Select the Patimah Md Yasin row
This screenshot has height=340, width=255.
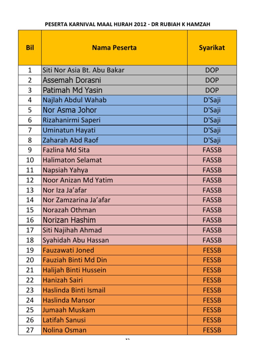click(x=72, y=90)
